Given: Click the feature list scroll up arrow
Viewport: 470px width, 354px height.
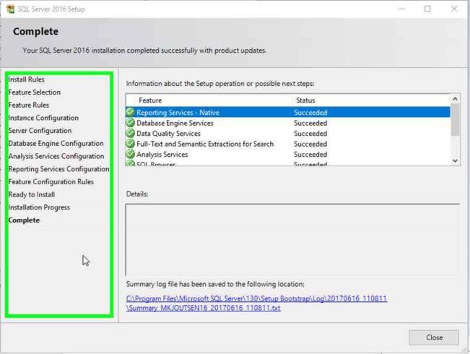Looking at the screenshot, I should coord(455,99).
